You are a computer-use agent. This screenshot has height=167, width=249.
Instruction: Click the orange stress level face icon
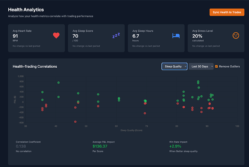[x=236, y=35]
